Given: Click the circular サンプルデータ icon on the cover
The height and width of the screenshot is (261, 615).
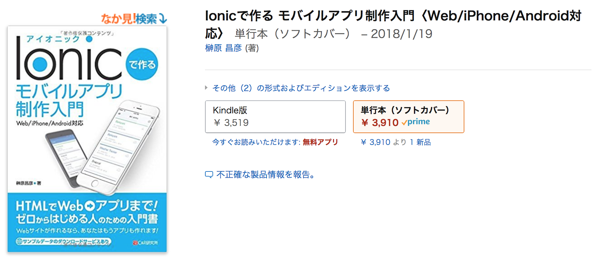Looking at the screenshot, I should point(20,241).
